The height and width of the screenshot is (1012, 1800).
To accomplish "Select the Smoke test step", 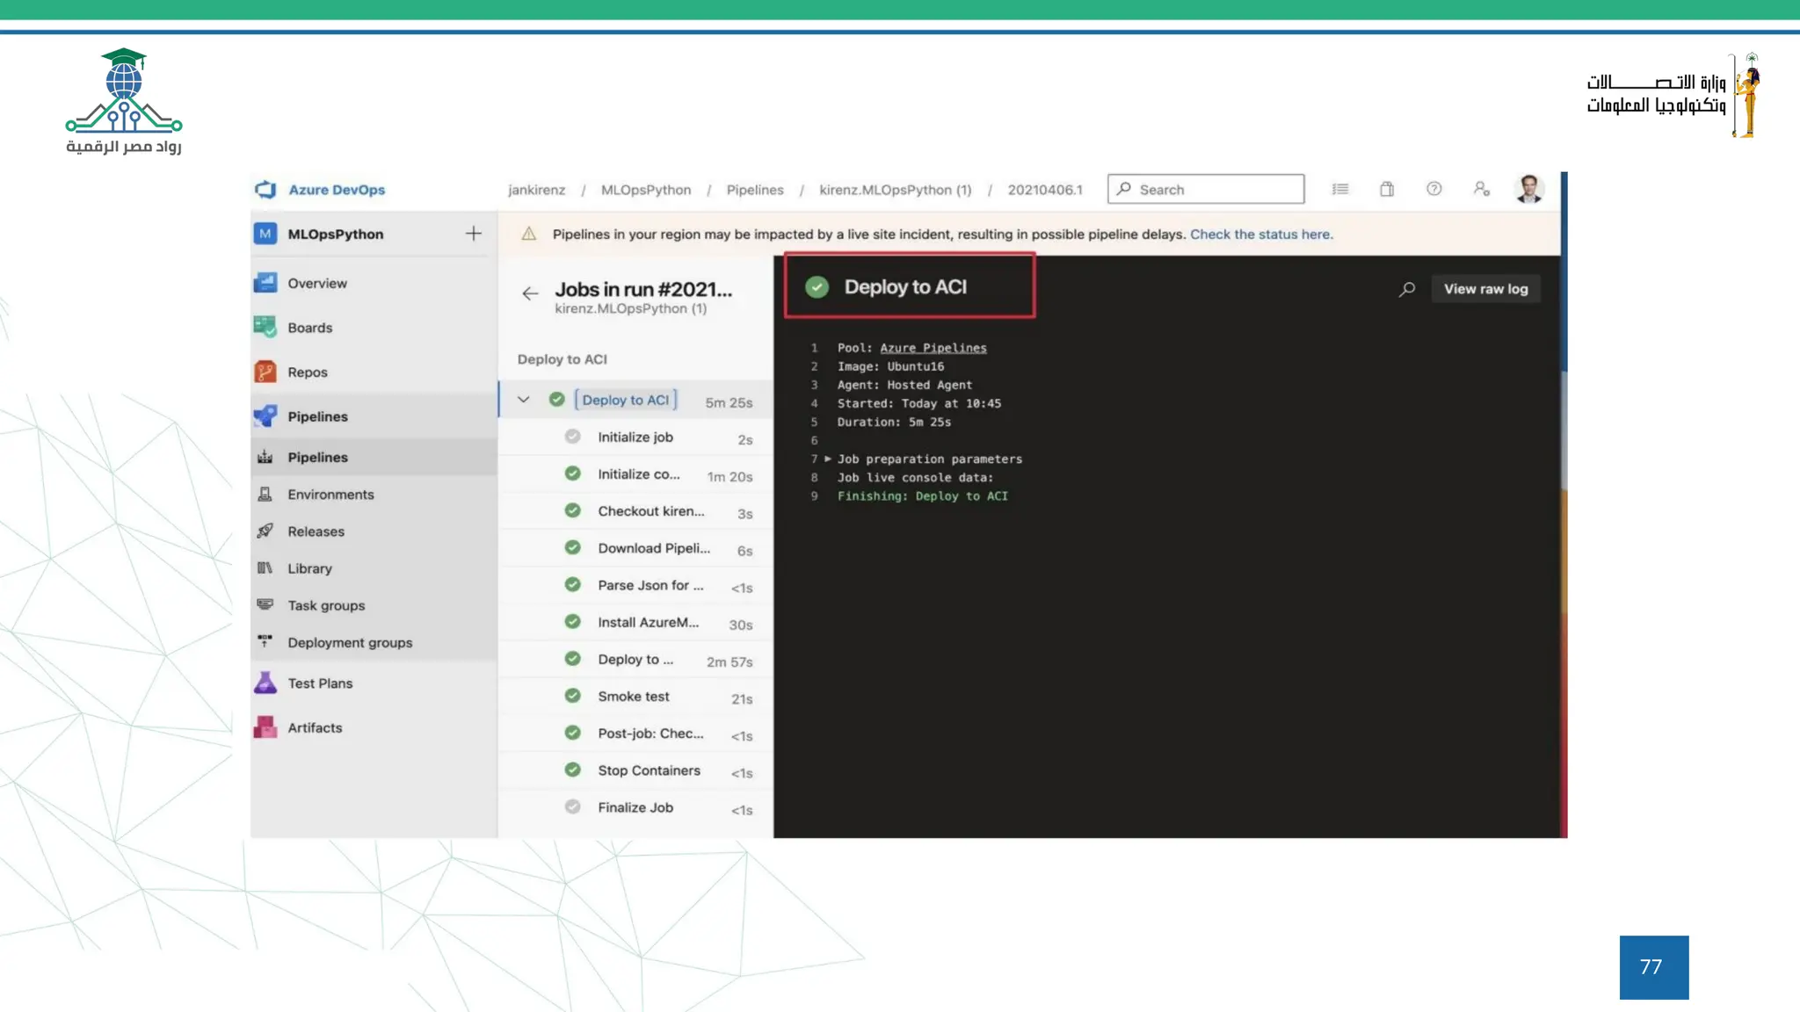I will (x=634, y=697).
